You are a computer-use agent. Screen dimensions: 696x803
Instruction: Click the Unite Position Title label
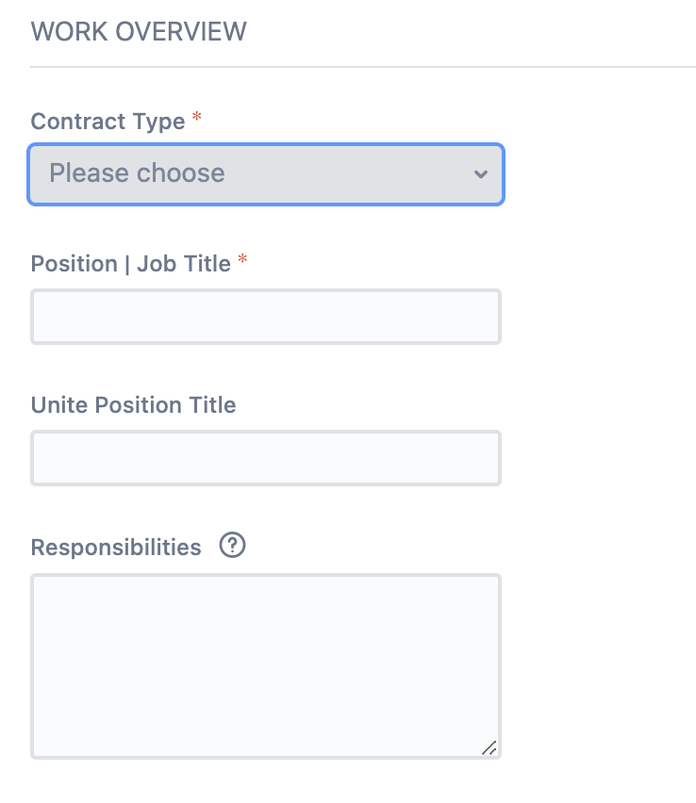click(133, 405)
